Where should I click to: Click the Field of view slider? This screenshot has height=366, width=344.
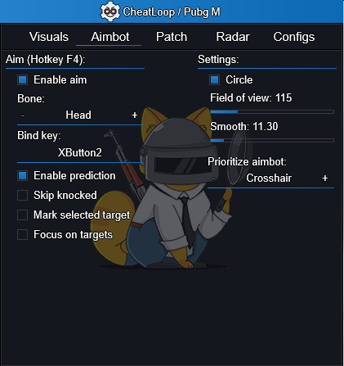point(272,111)
